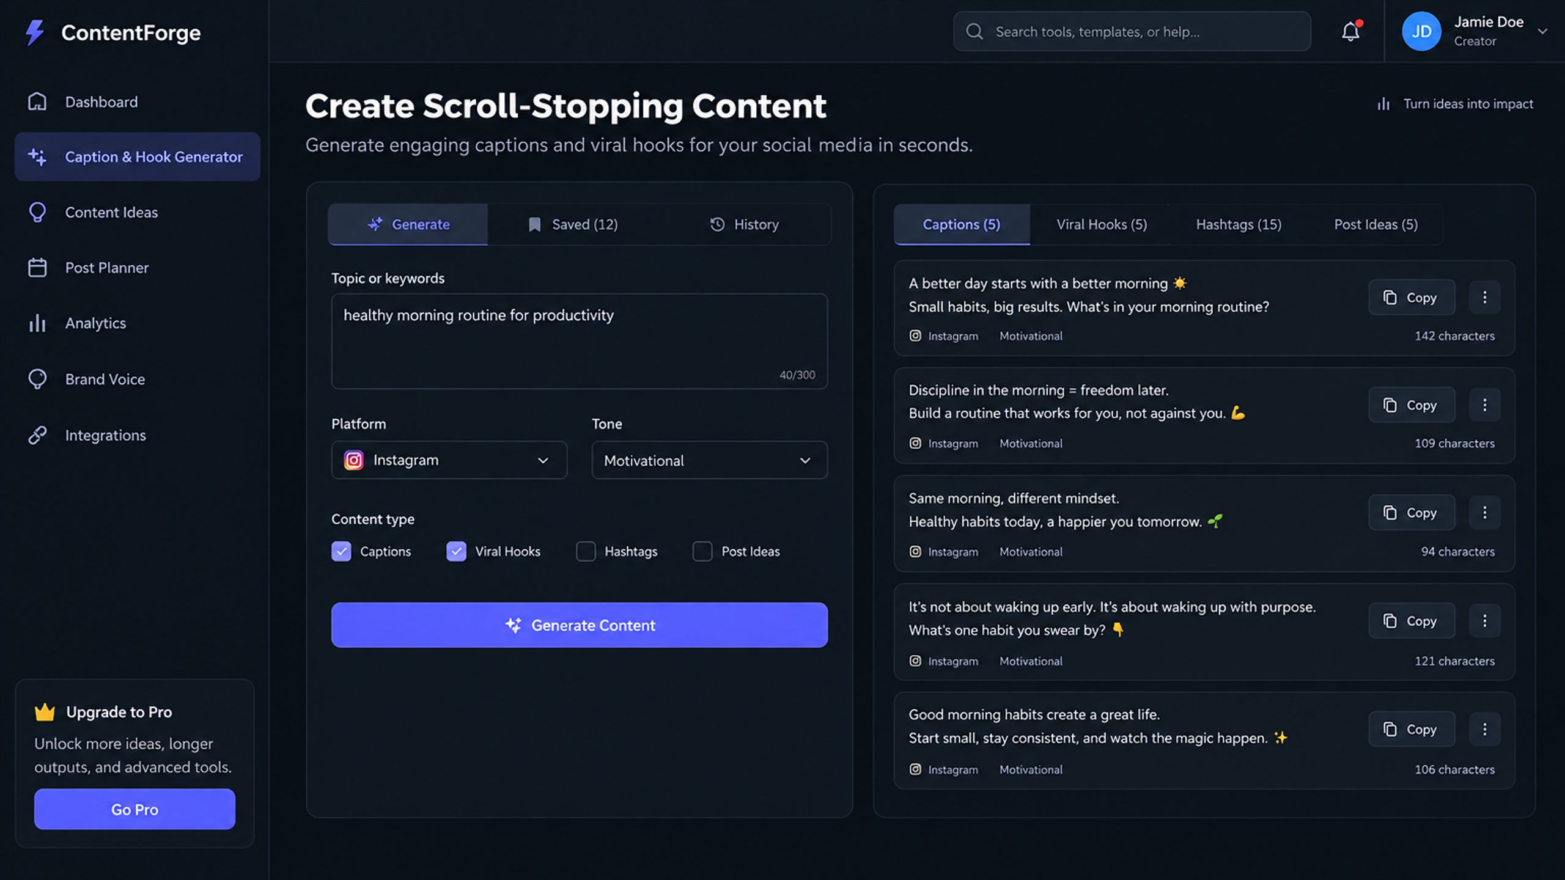Expand the Jamie Doe account menu chevron
This screenshot has width=1565, height=880.
1542,31
